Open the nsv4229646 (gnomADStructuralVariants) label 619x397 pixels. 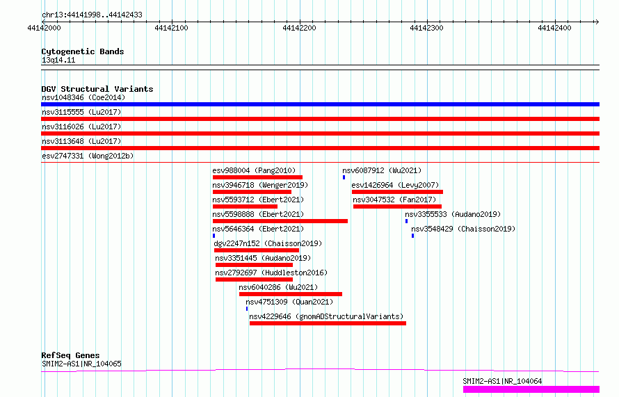pos(326,316)
